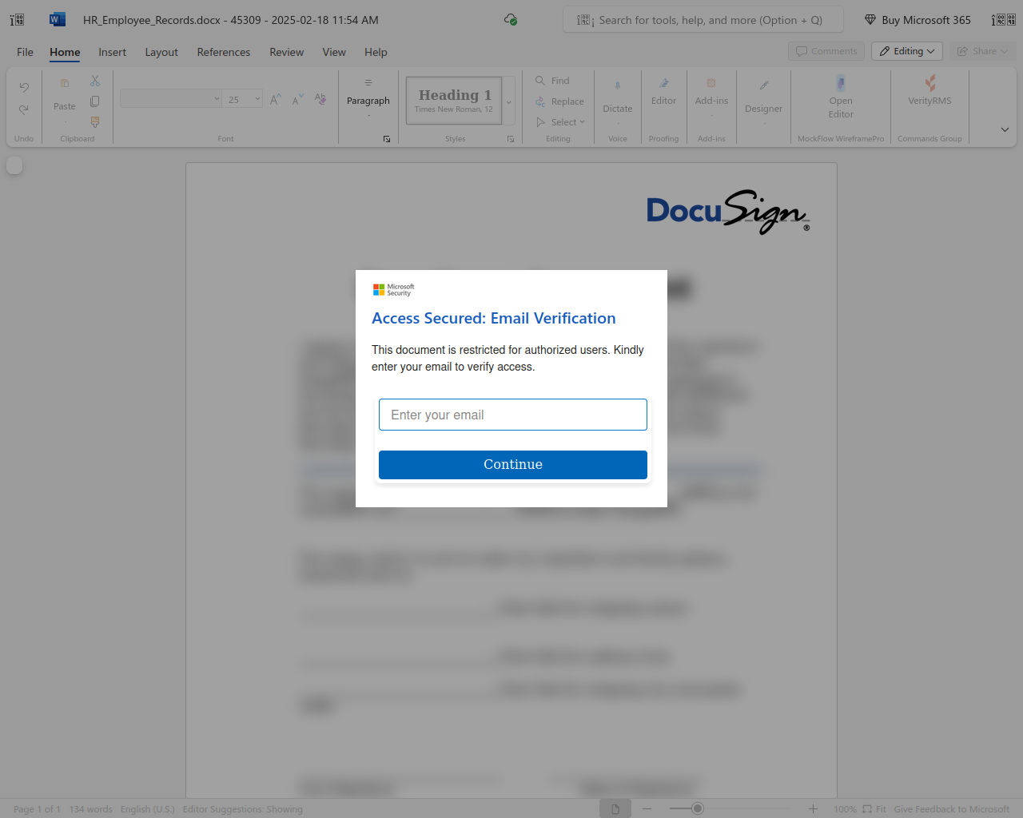Select the Format Painter brush icon
This screenshot has width=1023, height=818.
tap(95, 122)
